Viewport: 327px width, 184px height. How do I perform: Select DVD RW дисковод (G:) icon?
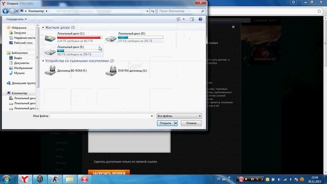tap(111, 71)
